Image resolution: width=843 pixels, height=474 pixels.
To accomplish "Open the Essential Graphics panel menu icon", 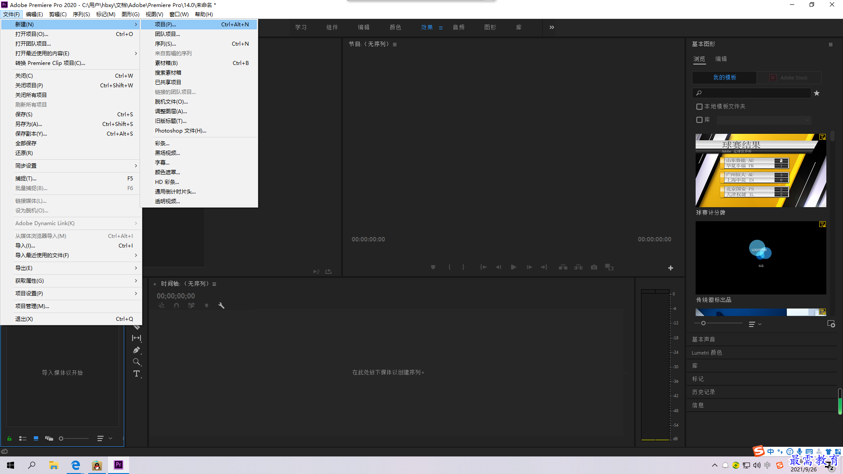I will click(831, 44).
